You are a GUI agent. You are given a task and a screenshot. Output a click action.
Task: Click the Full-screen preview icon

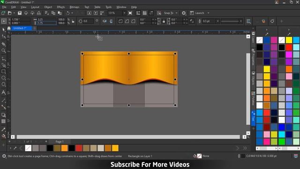(130, 13)
